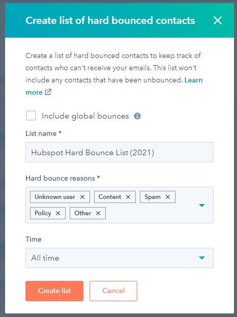The height and width of the screenshot is (317, 237).
Task: Click the Include global bounces label text
Action: coord(85,116)
